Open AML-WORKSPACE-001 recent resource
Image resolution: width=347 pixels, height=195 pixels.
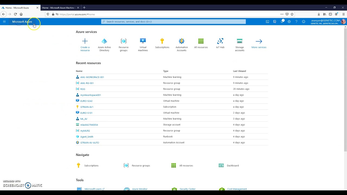click(x=92, y=77)
